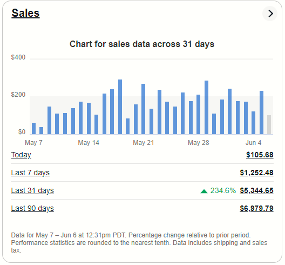Open the Sales heading link
285x265 pixels.
(25, 14)
